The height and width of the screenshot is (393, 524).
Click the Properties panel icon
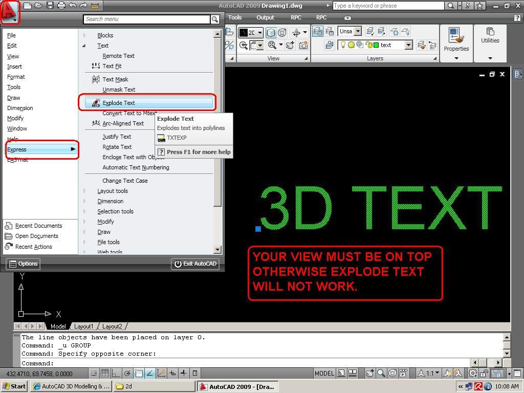coord(456,36)
